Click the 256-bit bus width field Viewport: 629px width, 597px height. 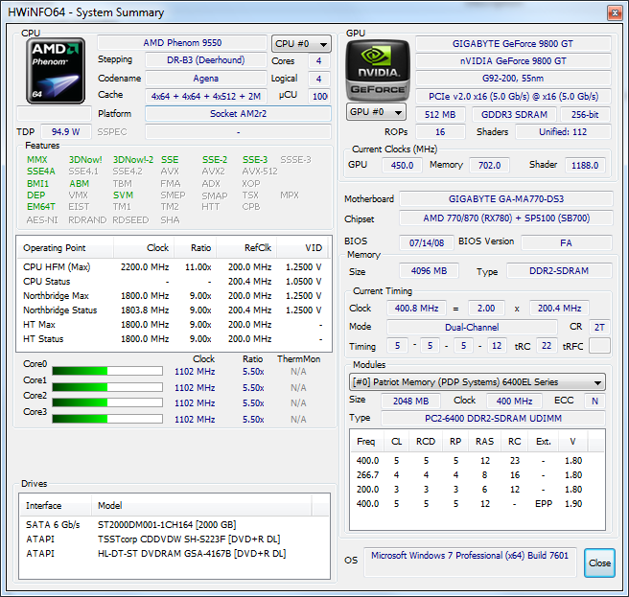coord(585,115)
